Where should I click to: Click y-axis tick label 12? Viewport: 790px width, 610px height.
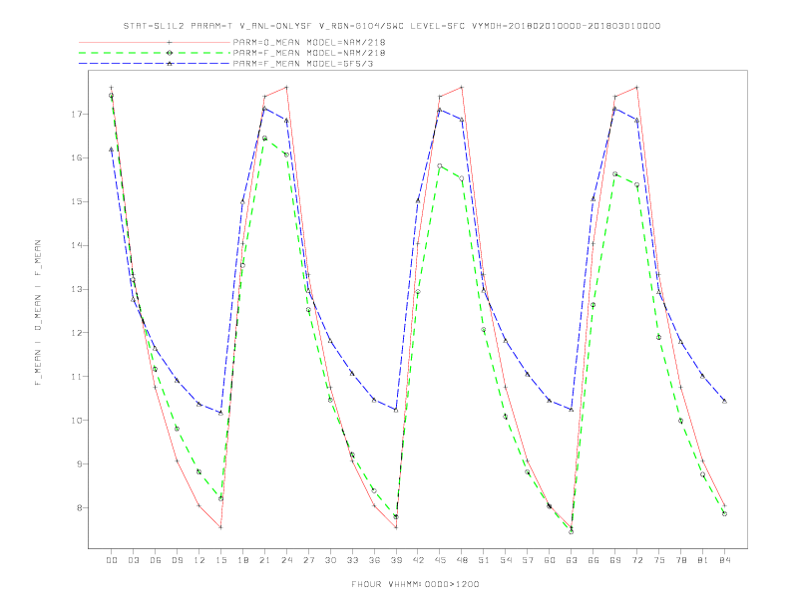[x=76, y=333]
